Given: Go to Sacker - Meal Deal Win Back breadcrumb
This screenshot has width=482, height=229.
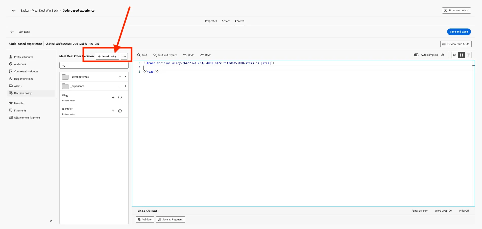Looking at the screenshot, I should pos(39,11).
